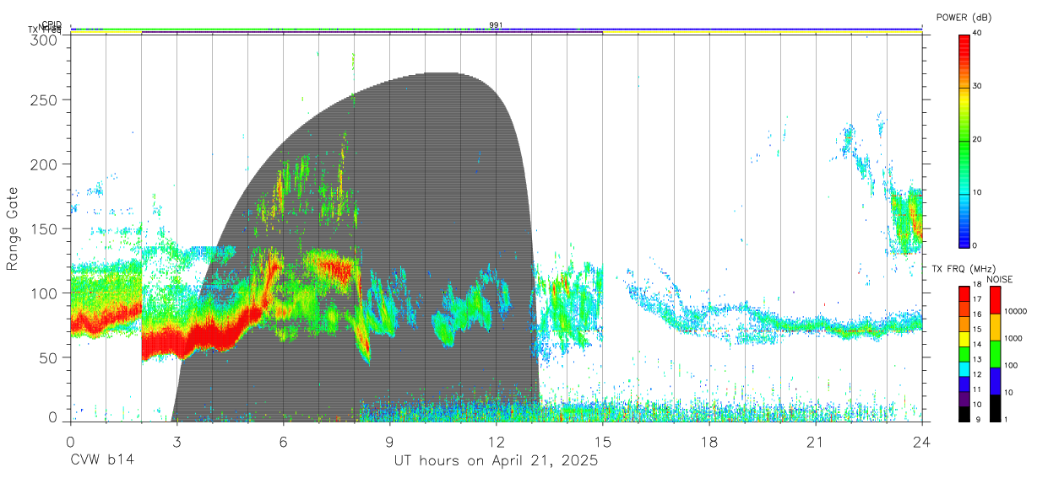Click the 24 tick on UT hours axis
1037x478 pixels.
pyautogui.click(x=922, y=442)
